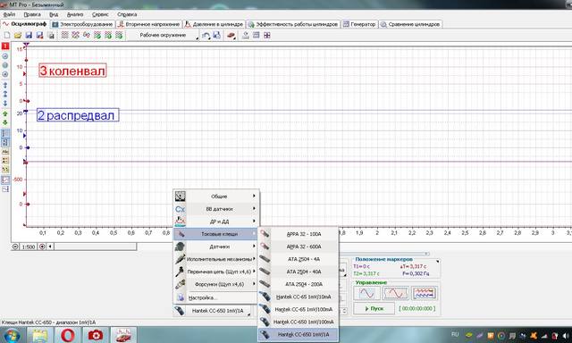Click the 3 коленвал channel label
The image size is (572, 343).
click(x=72, y=71)
